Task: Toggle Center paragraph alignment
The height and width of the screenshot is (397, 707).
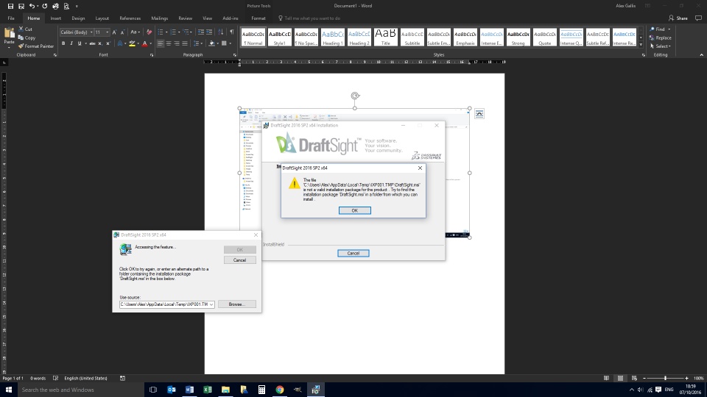Action: click(169, 43)
